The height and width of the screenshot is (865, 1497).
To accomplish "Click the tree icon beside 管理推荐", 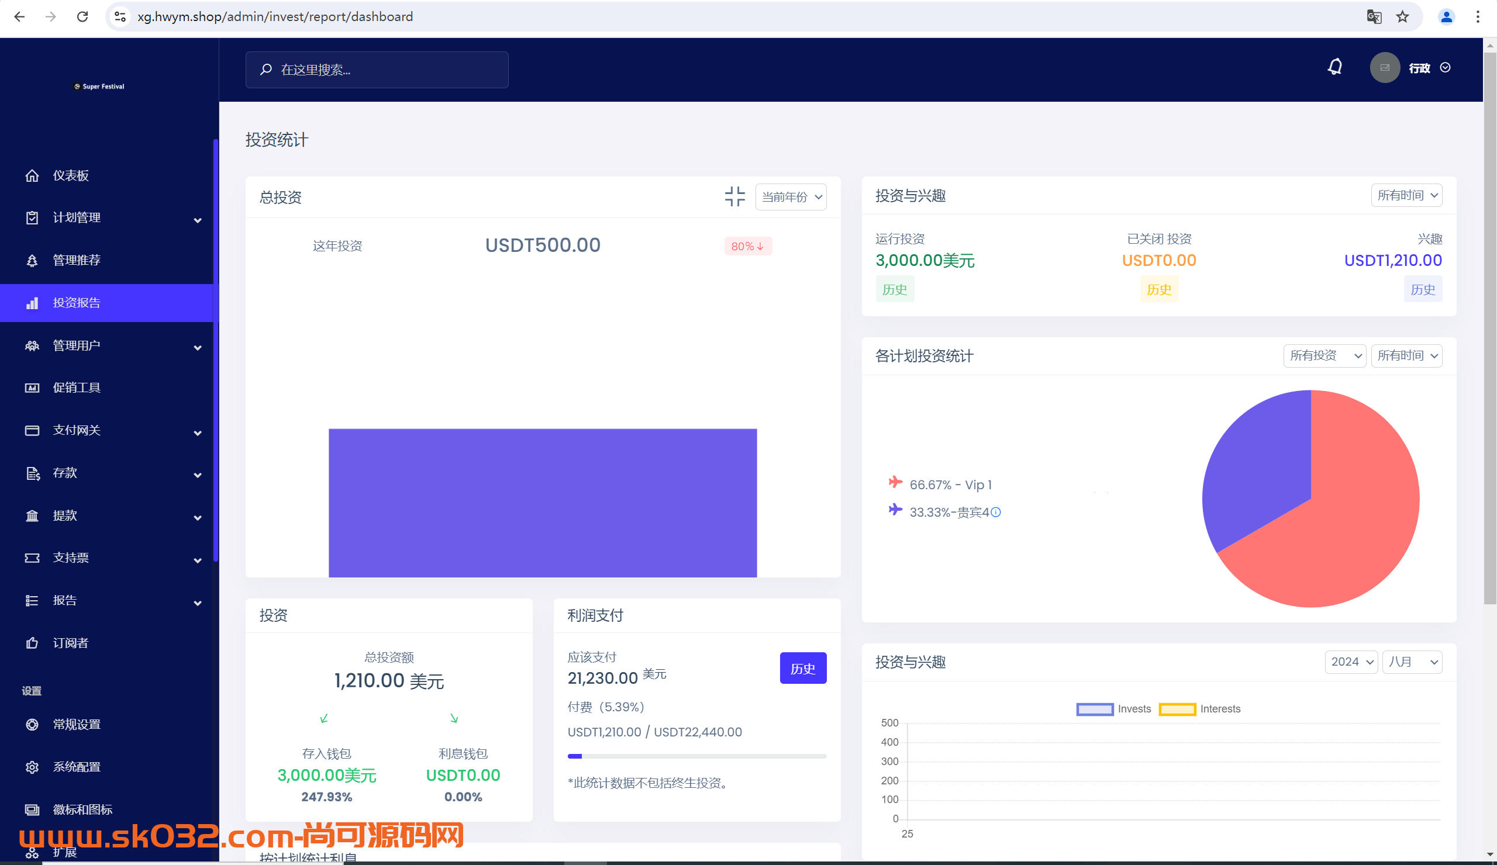I will (x=32, y=261).
